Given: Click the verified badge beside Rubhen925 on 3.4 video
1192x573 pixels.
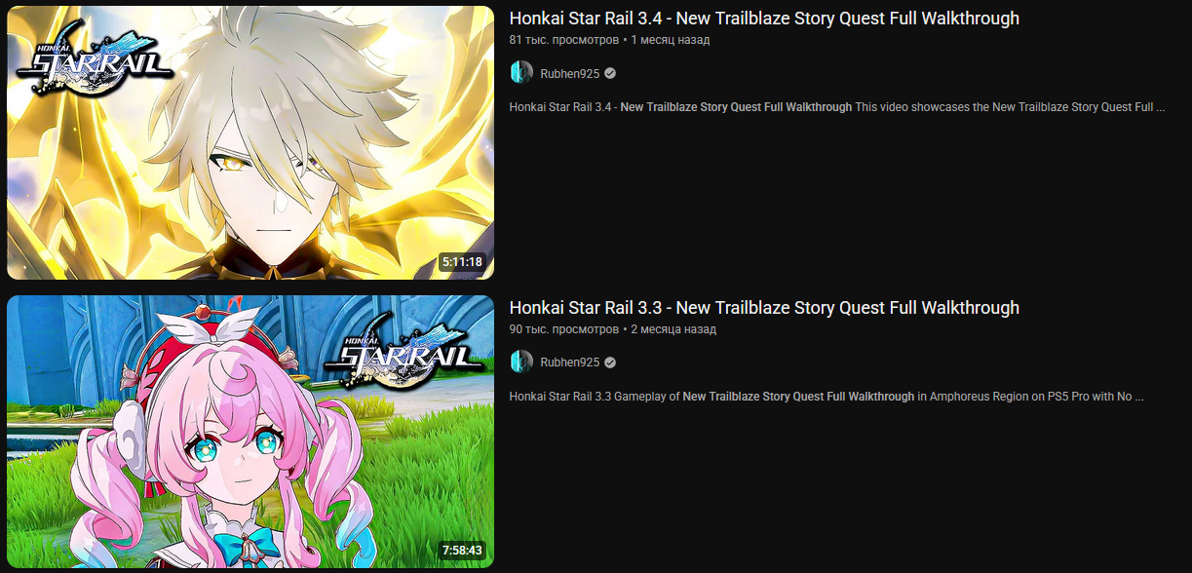Looking at the screenshot, I should [610, 73].
